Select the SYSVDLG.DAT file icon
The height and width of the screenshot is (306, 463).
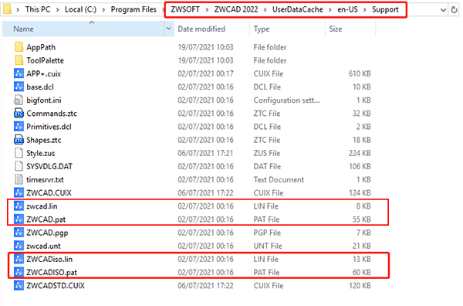[x=19, y=166]
